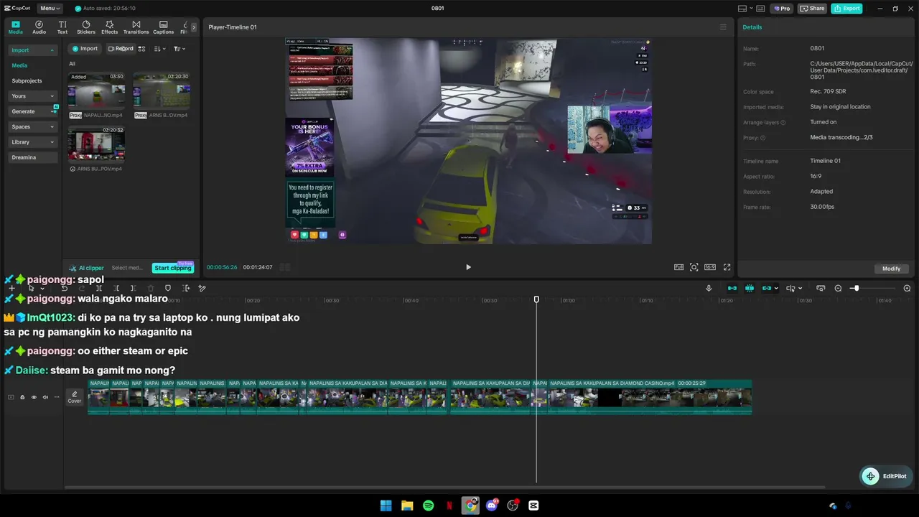Viewport: 919px width, 517px height.
Task: Select Media in the left sidebar
Action: pos(19,65)
